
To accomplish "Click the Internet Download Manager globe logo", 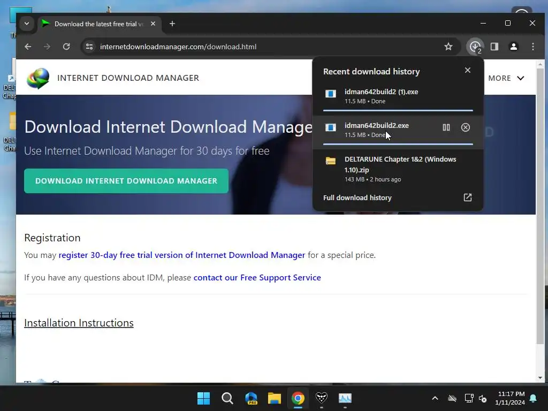I will pyautogui.click(x=38, y=78).
